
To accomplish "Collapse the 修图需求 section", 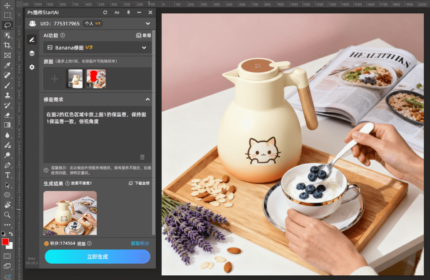I will [147, 99].
